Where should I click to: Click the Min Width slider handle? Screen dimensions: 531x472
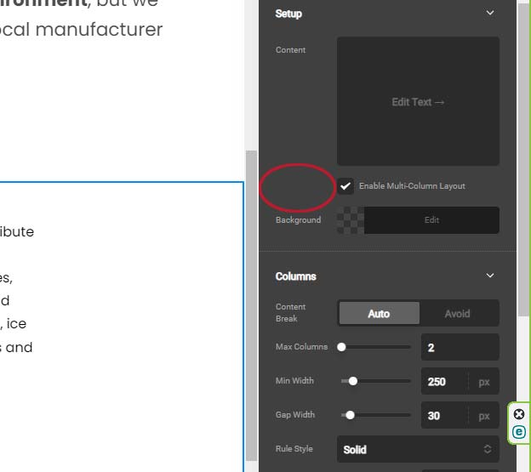pos(353,381)
